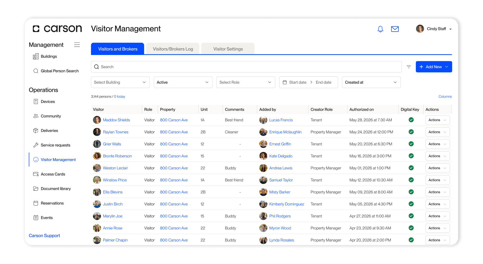Click the Carson logo

pyautogui.click(x=57, y=29)
